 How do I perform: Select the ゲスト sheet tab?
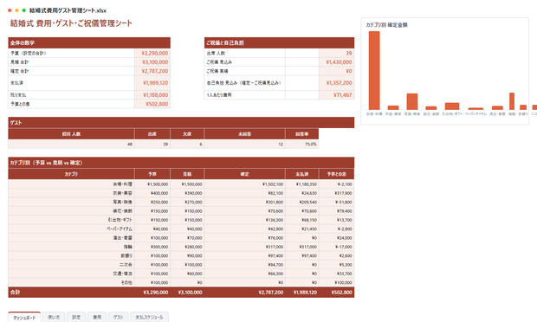(118, 317)
